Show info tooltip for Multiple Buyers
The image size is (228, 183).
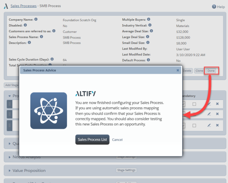[x=149, y=19]
